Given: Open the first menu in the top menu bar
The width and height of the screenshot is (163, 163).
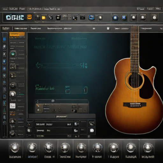Looking at the screenshot, I should 5,9.
